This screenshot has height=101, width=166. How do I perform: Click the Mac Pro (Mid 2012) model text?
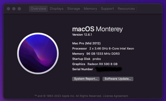86,43
